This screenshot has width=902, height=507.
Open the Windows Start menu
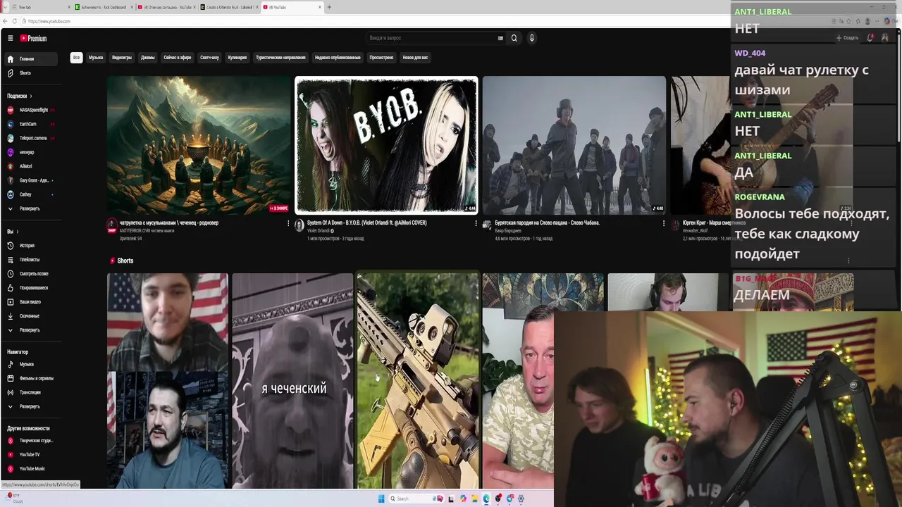(381, 499)
